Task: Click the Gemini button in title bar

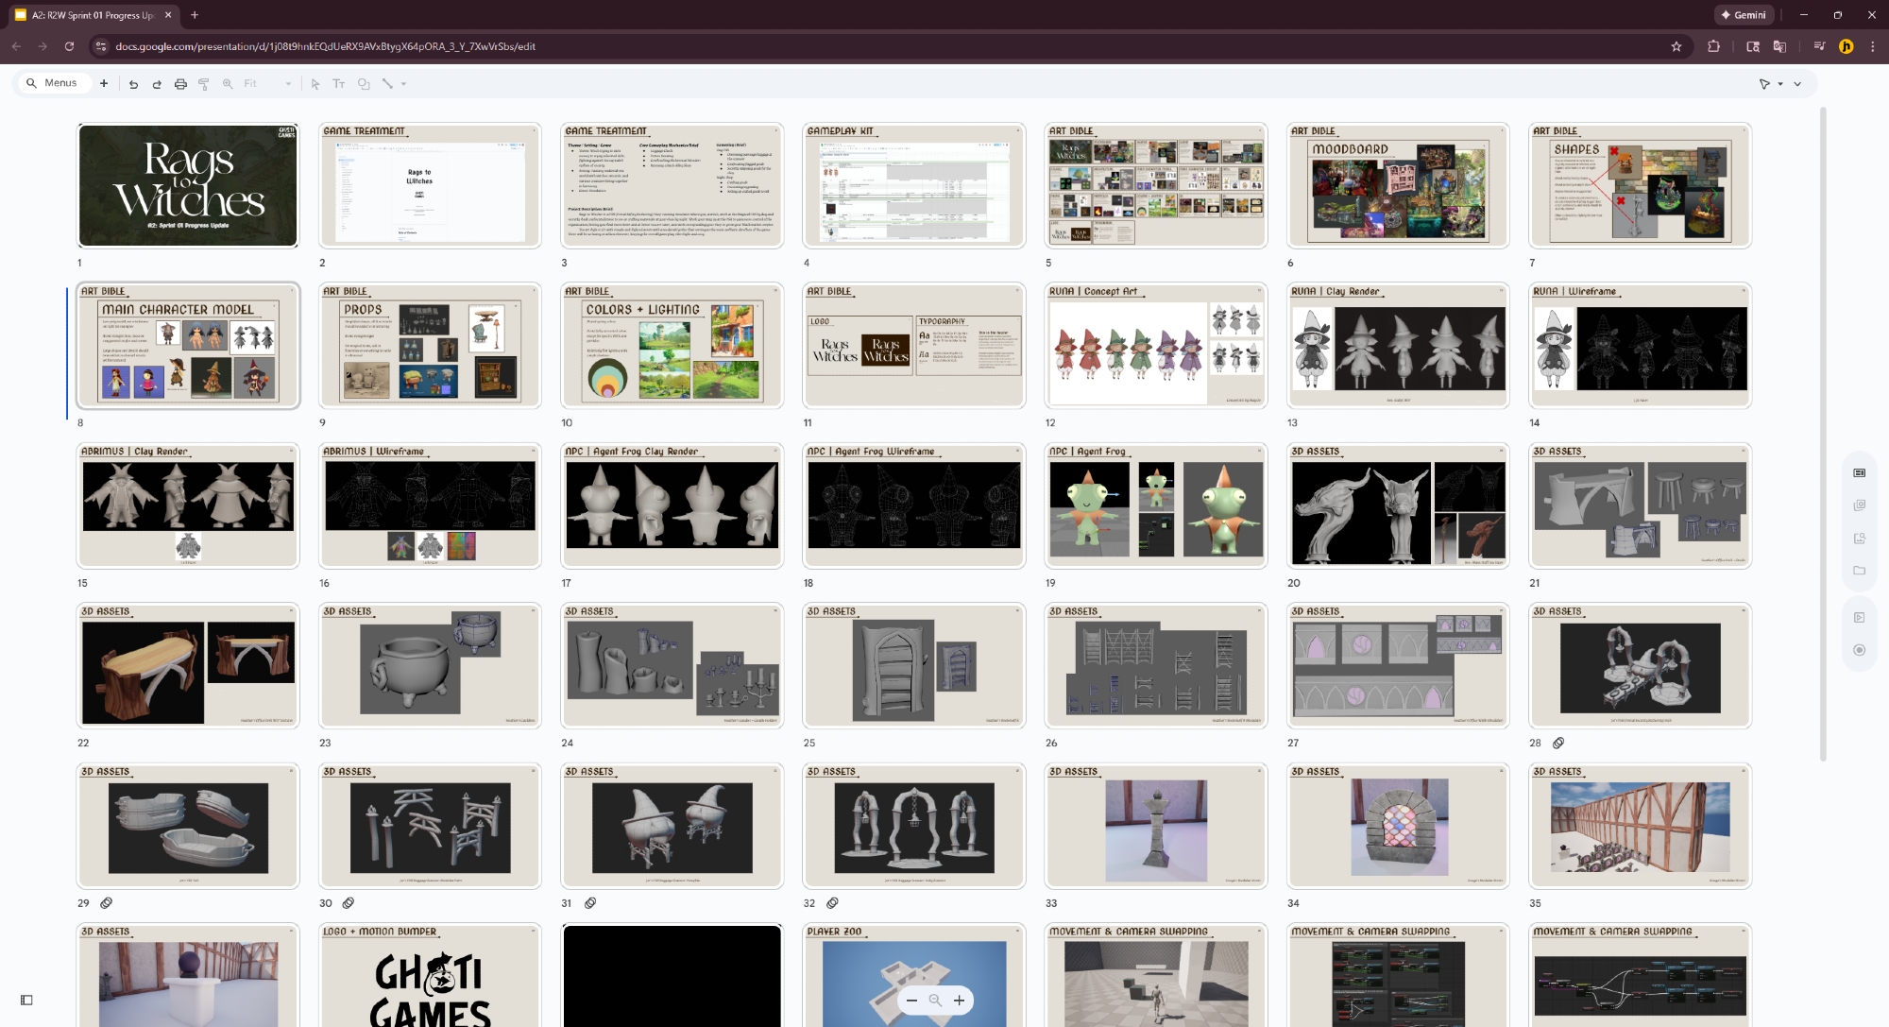Action: pyautogui.click(x=1744, y=15)
